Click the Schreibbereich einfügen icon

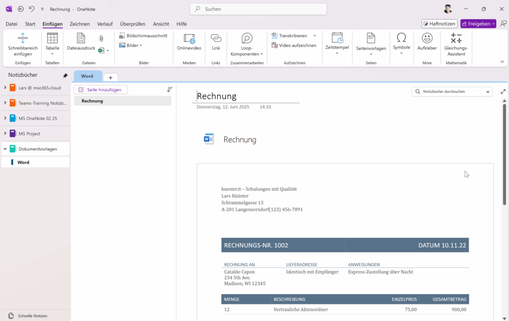pos(23,38)
